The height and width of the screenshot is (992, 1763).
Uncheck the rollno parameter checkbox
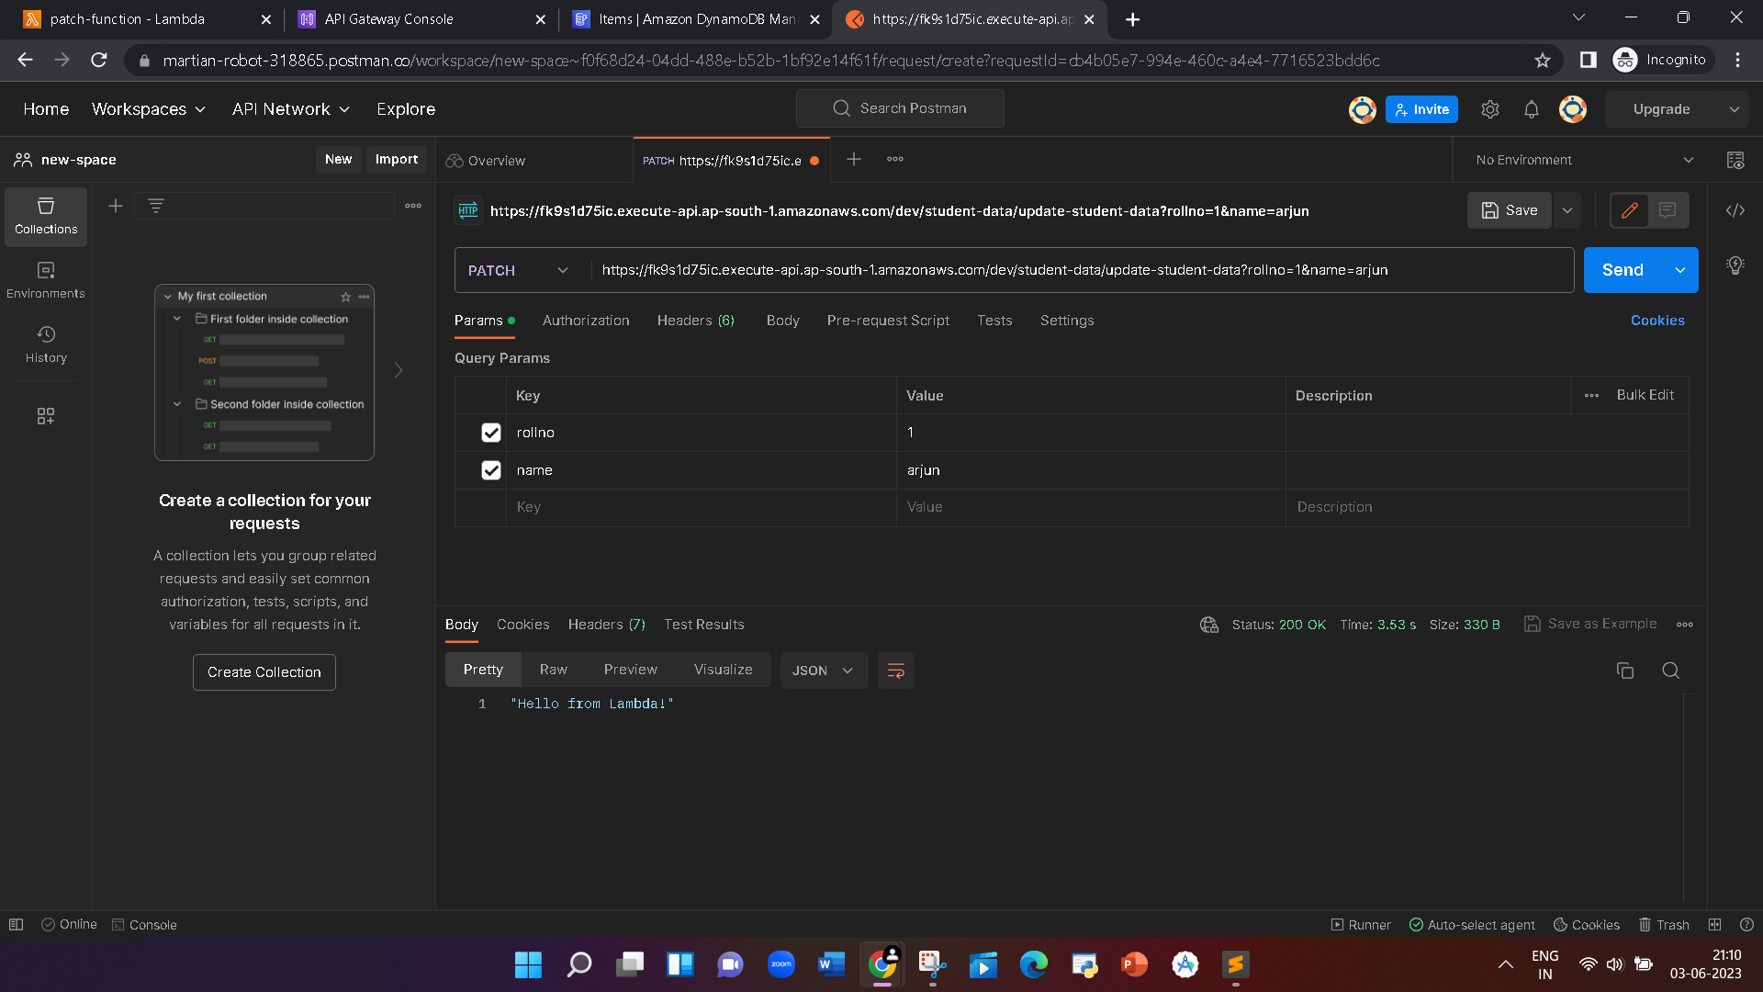pos(491,433)
